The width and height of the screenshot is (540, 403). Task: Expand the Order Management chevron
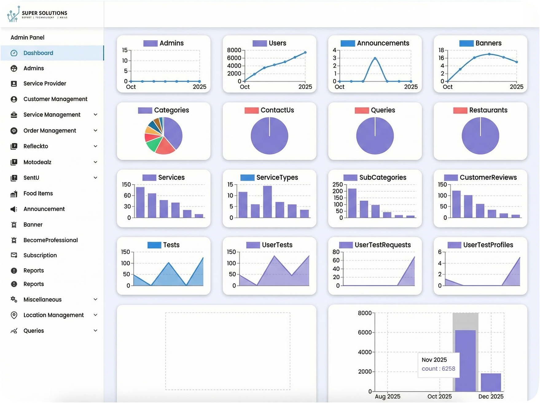96,131
